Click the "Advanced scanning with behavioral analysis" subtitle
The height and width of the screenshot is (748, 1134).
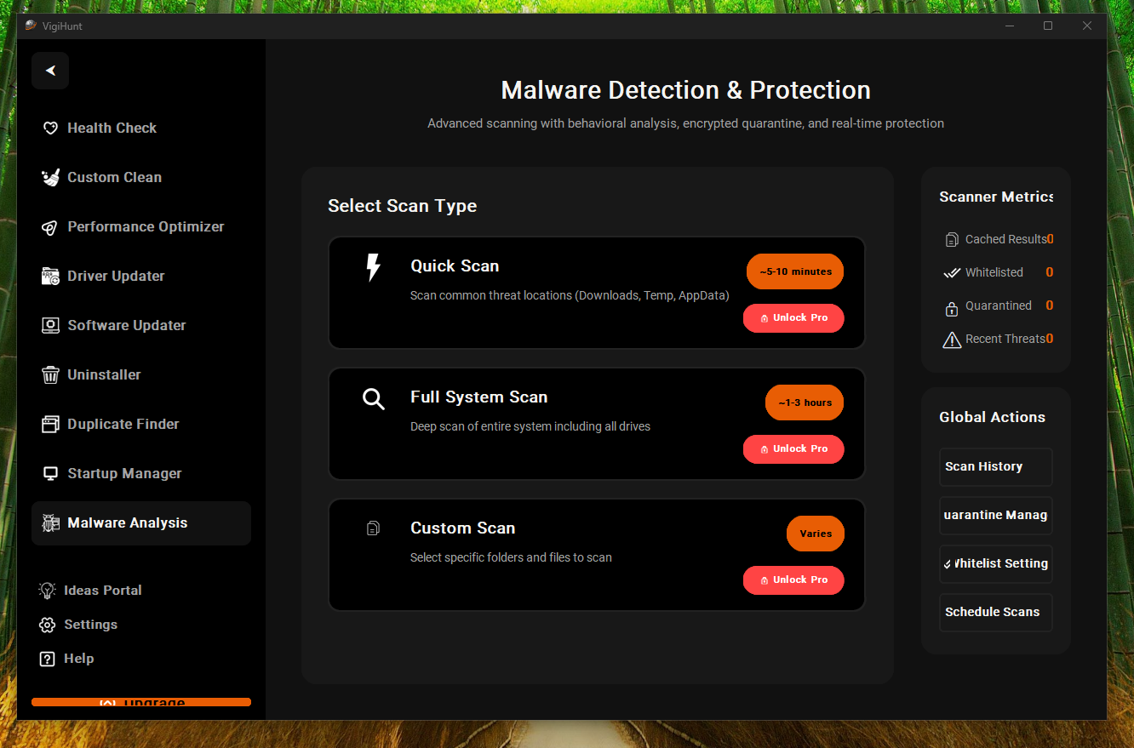click(x=685, y=124)
